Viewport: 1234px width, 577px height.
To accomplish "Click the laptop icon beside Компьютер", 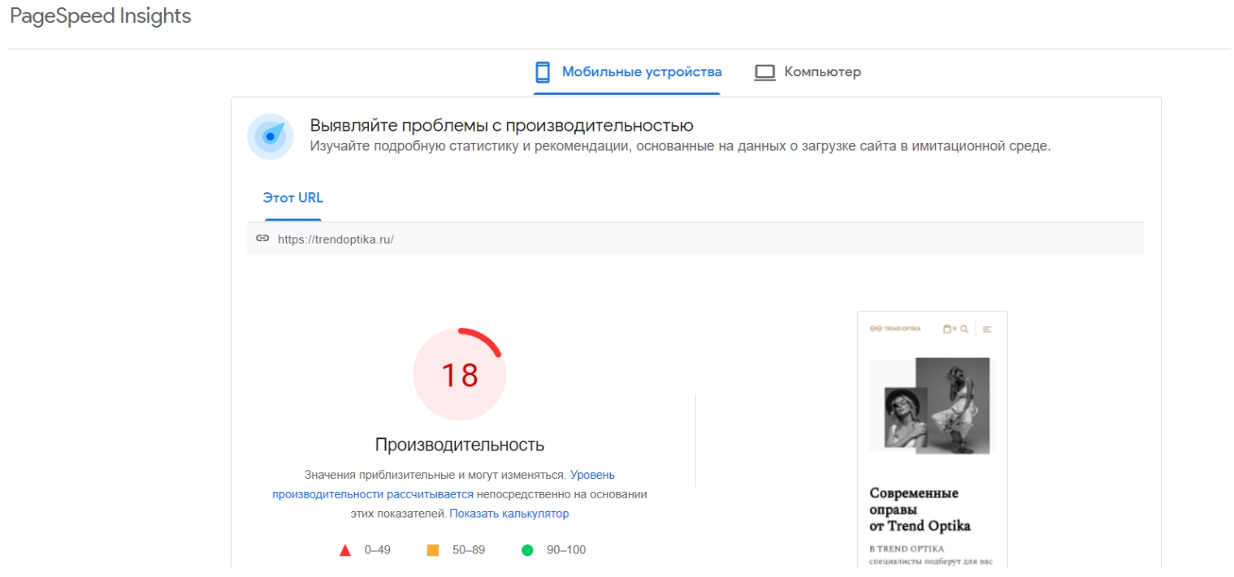I will [x=764, y=72].
